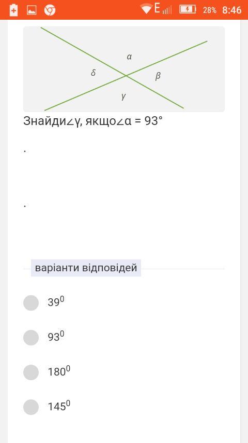Tap the 28% battery percentage
The width and height of the screenshot is (248, 443).
(x=210, y=10)
